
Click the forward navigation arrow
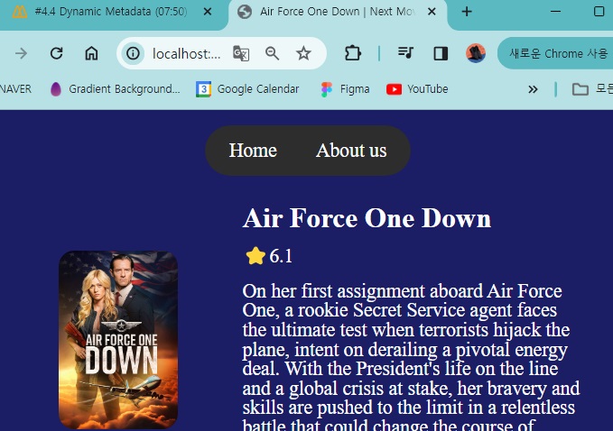click(21, 53)
